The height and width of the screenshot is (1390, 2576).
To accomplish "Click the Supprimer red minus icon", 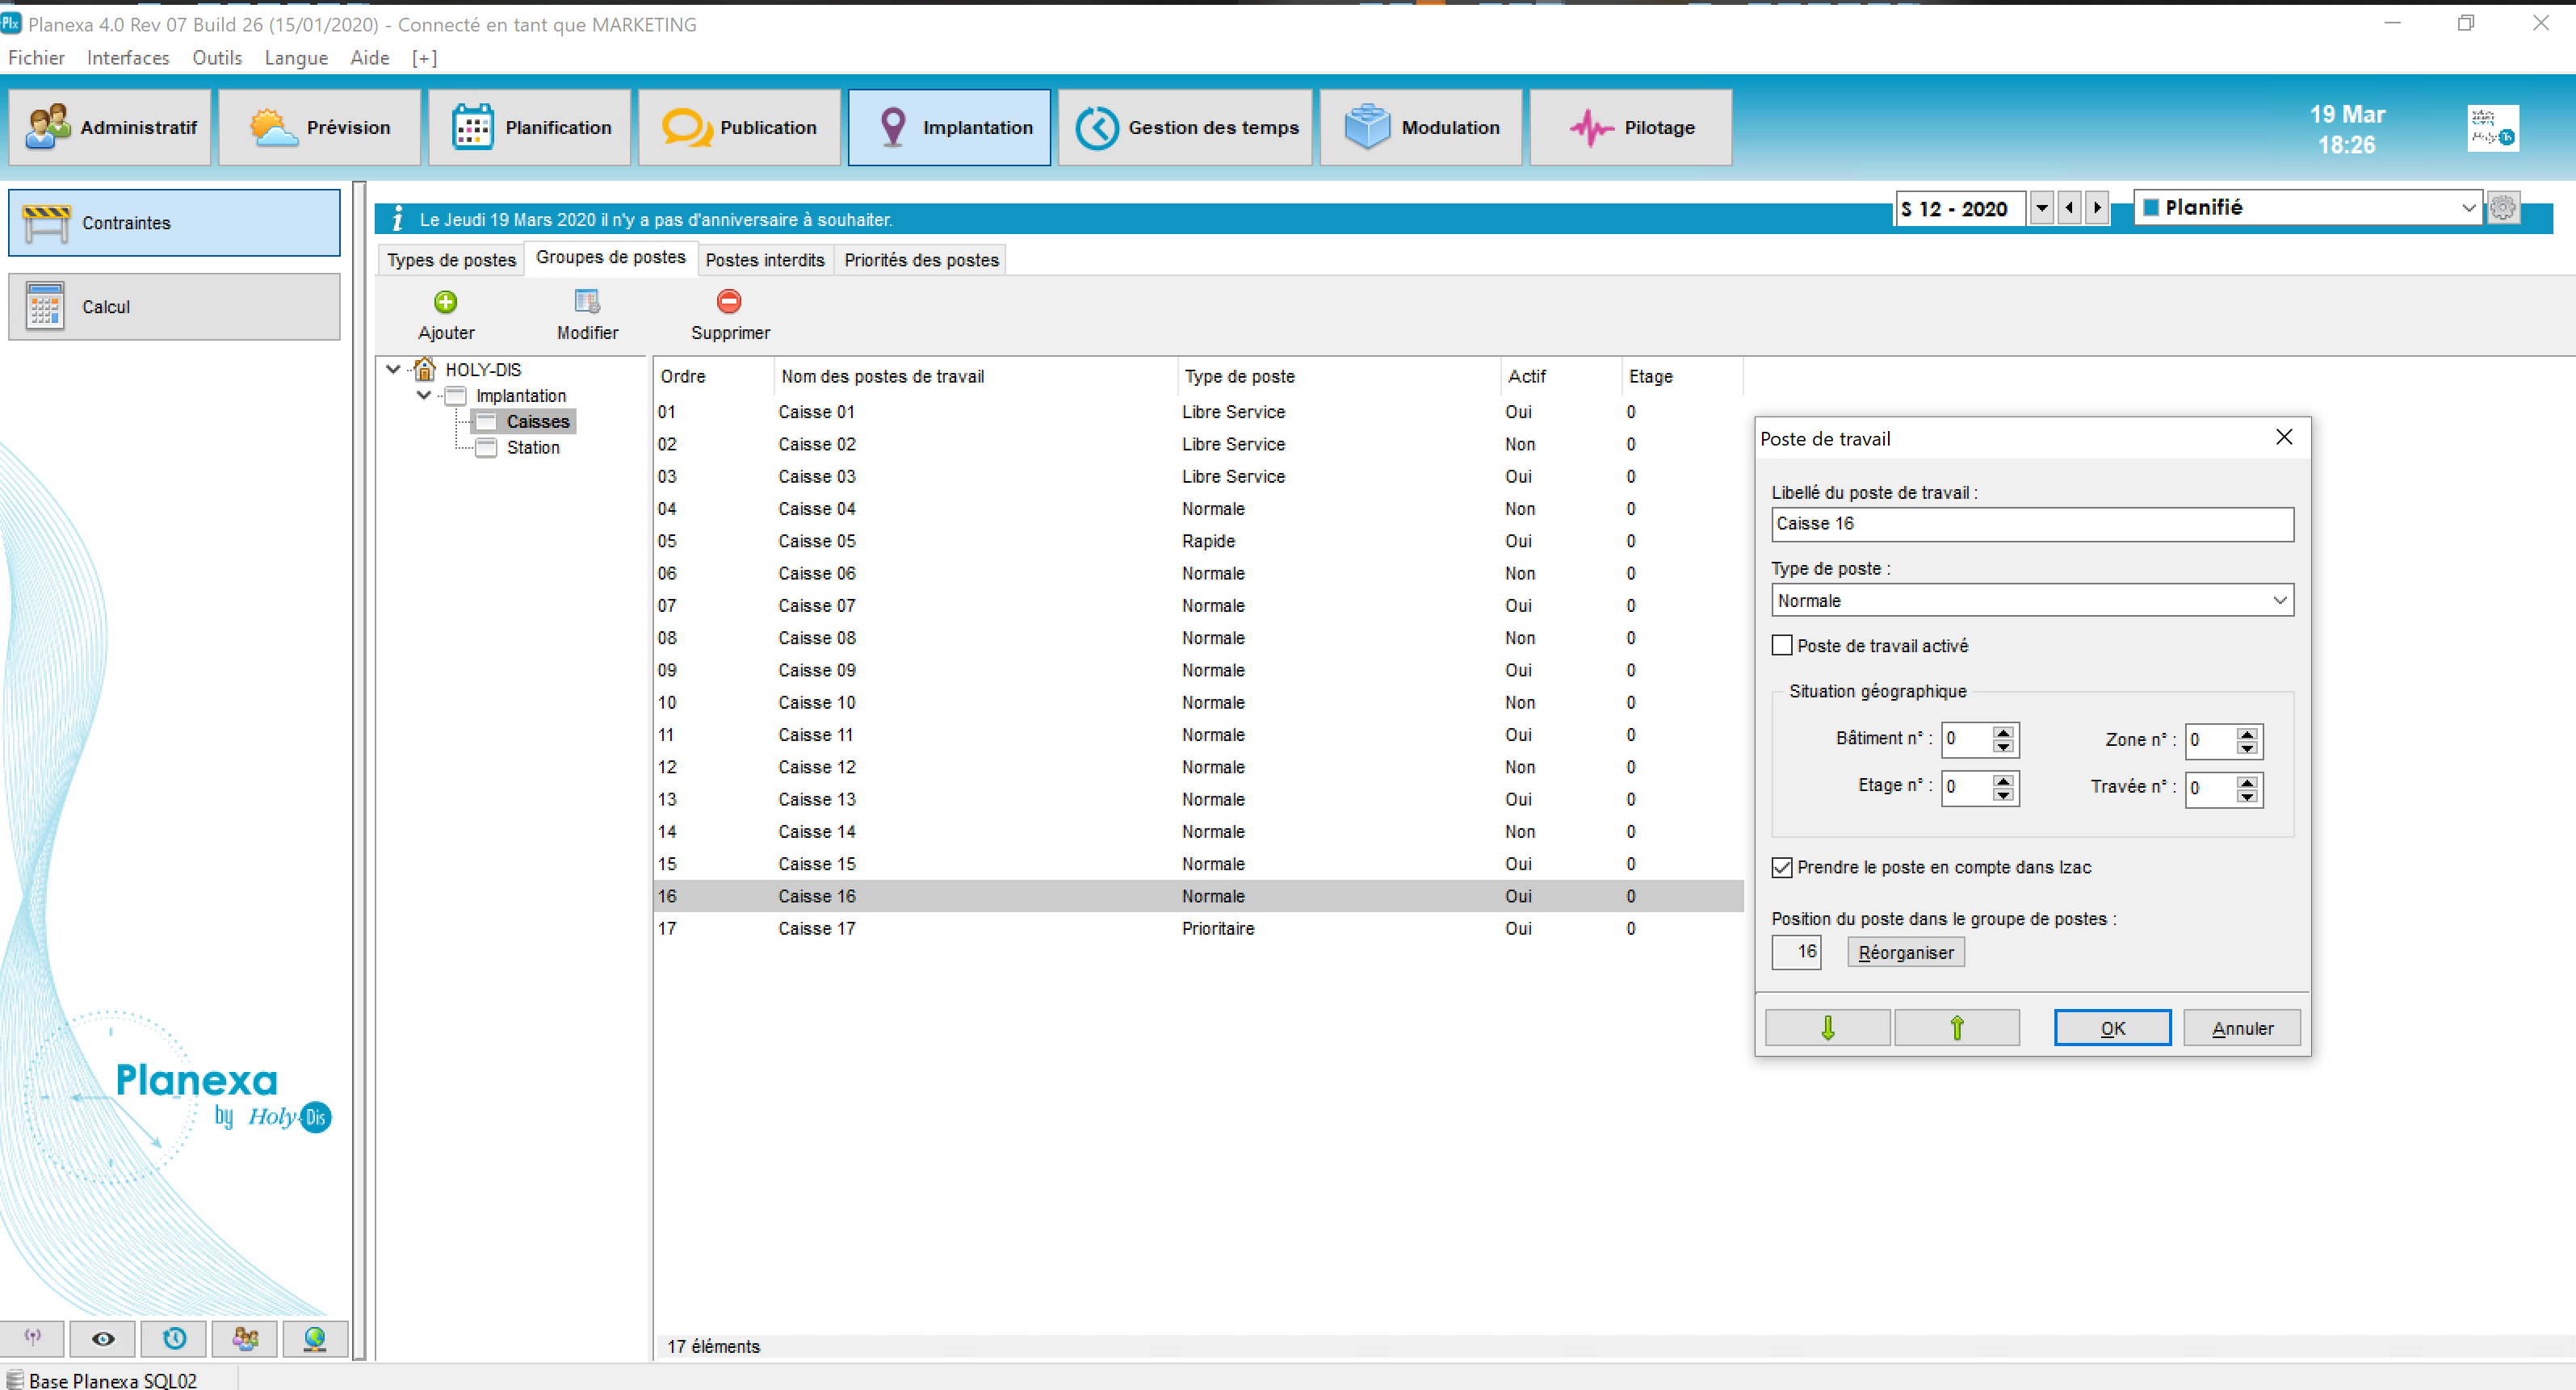I will click(730, 302).
